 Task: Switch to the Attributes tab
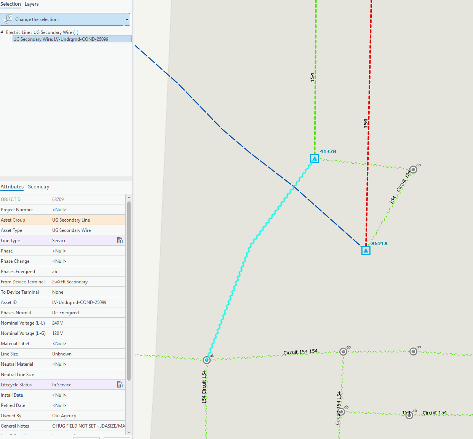(x=12, y=187)
